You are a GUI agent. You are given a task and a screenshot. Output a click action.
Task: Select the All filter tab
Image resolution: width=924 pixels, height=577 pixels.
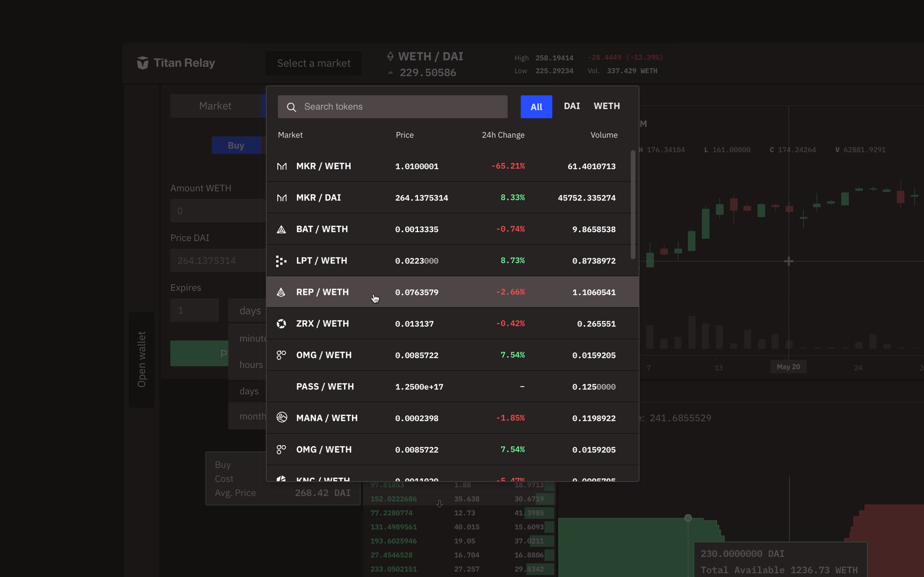[537, 107]
